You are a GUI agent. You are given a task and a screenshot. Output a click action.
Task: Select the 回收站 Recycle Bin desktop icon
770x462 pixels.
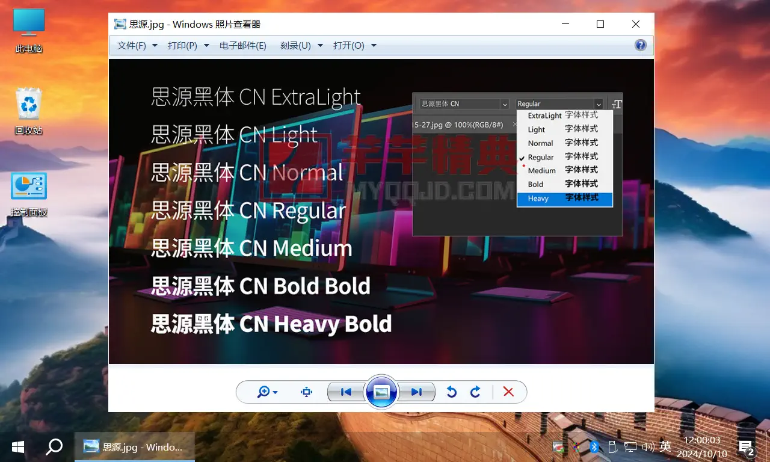coord(29,111)
